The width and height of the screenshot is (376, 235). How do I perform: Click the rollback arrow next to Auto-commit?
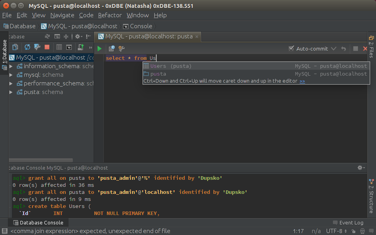tap(343, 49)
